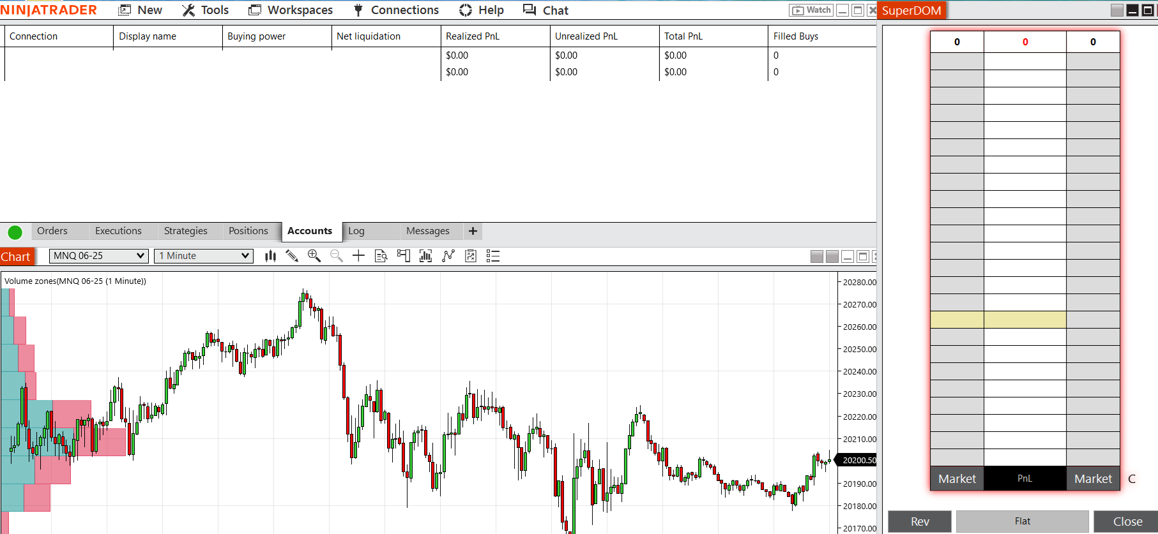Click the red 0 in SuperDOM header
Image resolution: width=1158 pixels, height=534 pixels.
1025,42
